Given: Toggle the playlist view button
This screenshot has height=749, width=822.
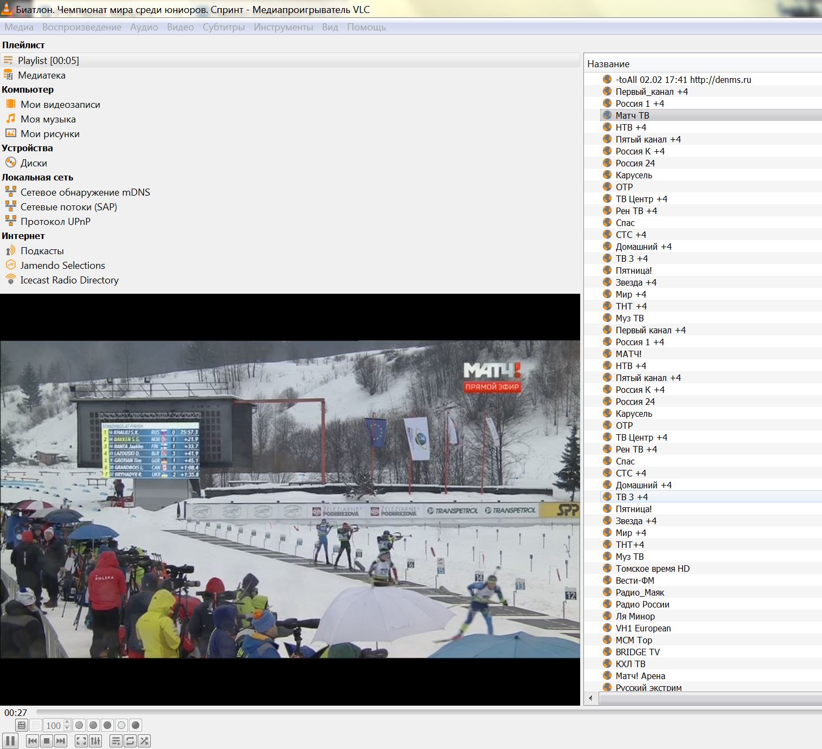Looking at the screenshot, I should (115, 741).
